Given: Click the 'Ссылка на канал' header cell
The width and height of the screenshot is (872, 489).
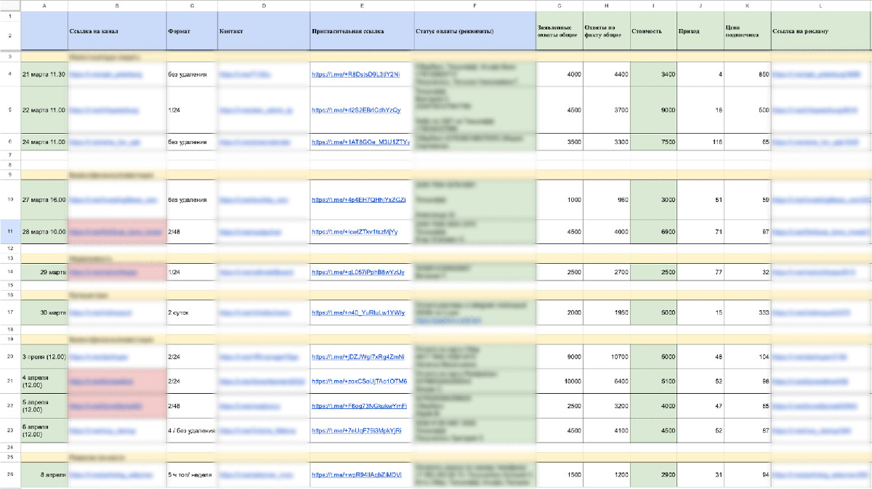Looking at the screenshot, I should pyautogui.click(x=117, y=32).
